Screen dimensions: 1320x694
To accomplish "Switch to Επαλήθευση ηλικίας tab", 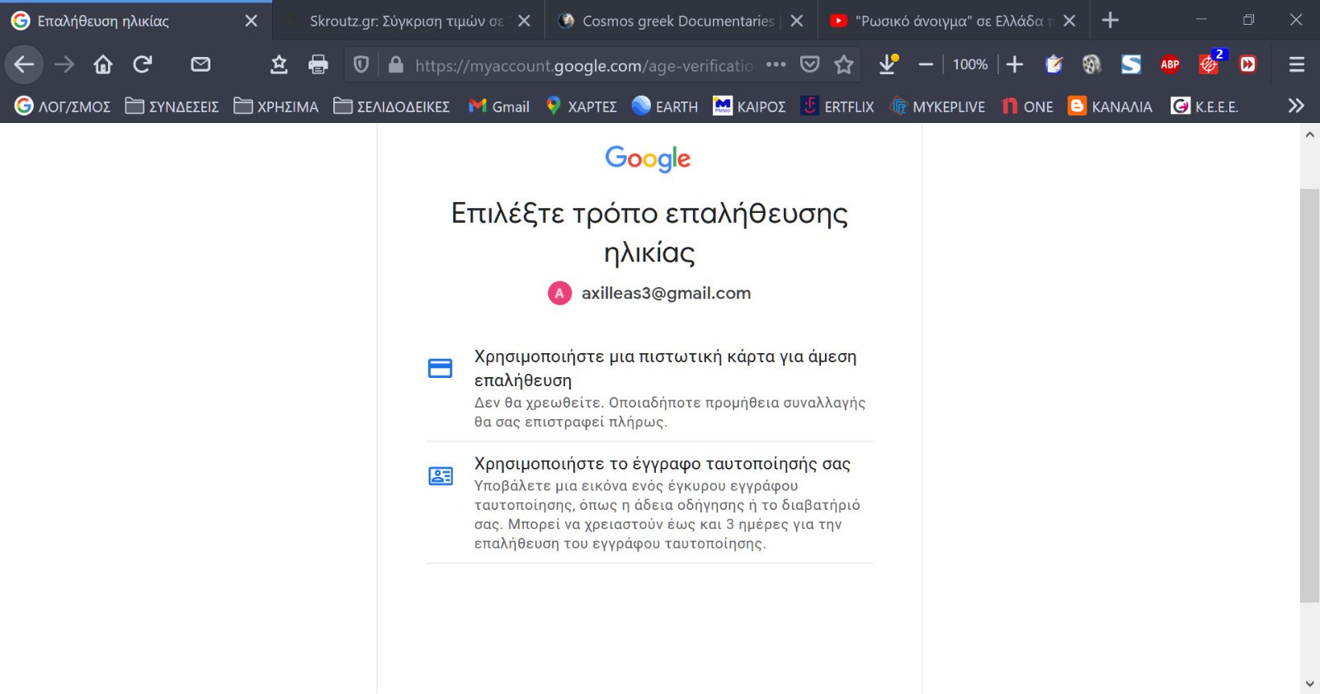I will (x=136, y=21).
